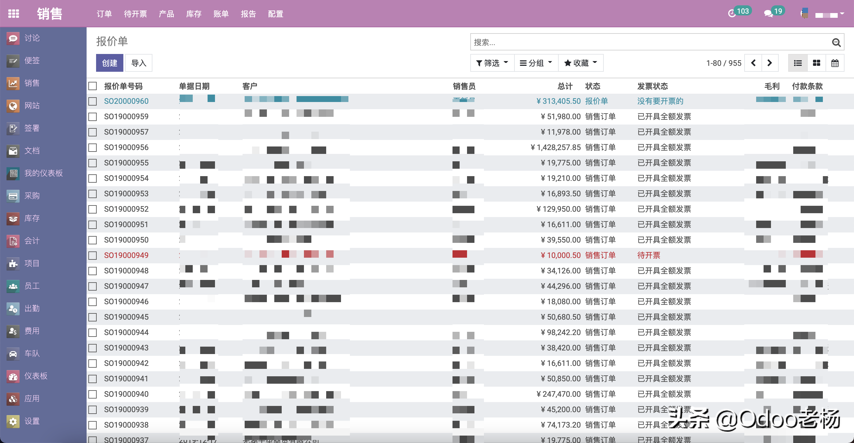The width and height of the screenshot is (854, 443).
Task: Open the Inventory (库存) sidebar icon
Action: coord(13,219)
